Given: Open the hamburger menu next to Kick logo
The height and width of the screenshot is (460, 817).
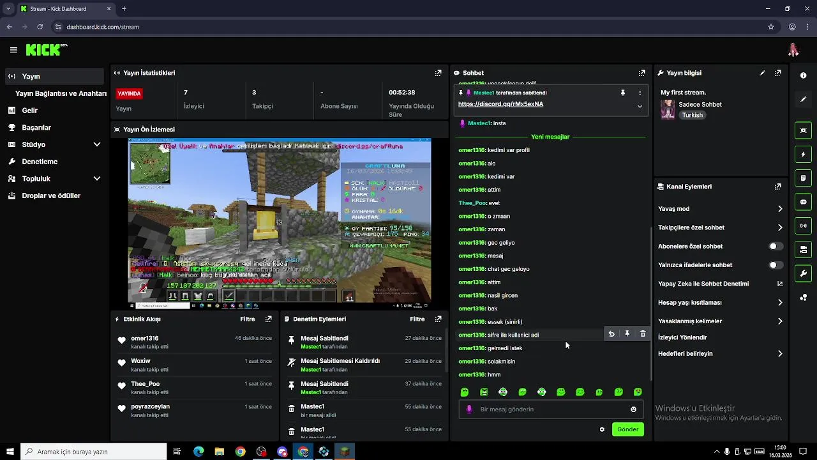Looking at the screenshot, I should pos(13,50).
